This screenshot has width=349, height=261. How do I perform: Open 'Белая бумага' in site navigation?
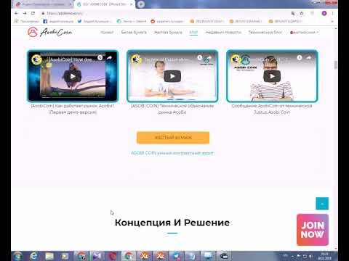tap(134, 32)
